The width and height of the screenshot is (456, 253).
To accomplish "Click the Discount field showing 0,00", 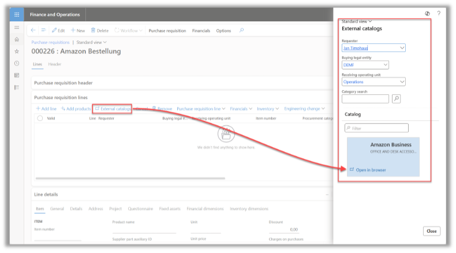I will click(x=283, y=229).
